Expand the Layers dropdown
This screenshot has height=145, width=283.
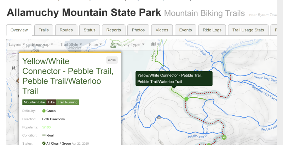[x=17, y=45]
